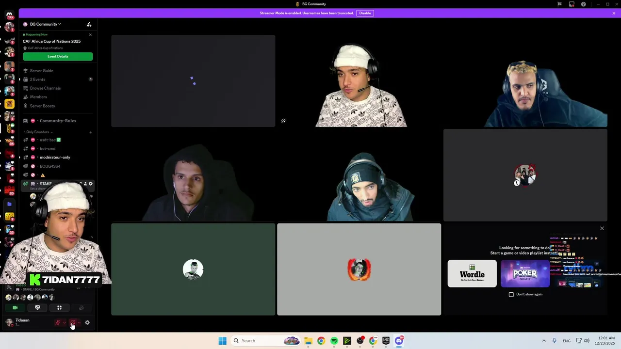The width and height of the screenshot is (621, 349).
Task: Open the help icon in title bar
Action: pos(583,4)
